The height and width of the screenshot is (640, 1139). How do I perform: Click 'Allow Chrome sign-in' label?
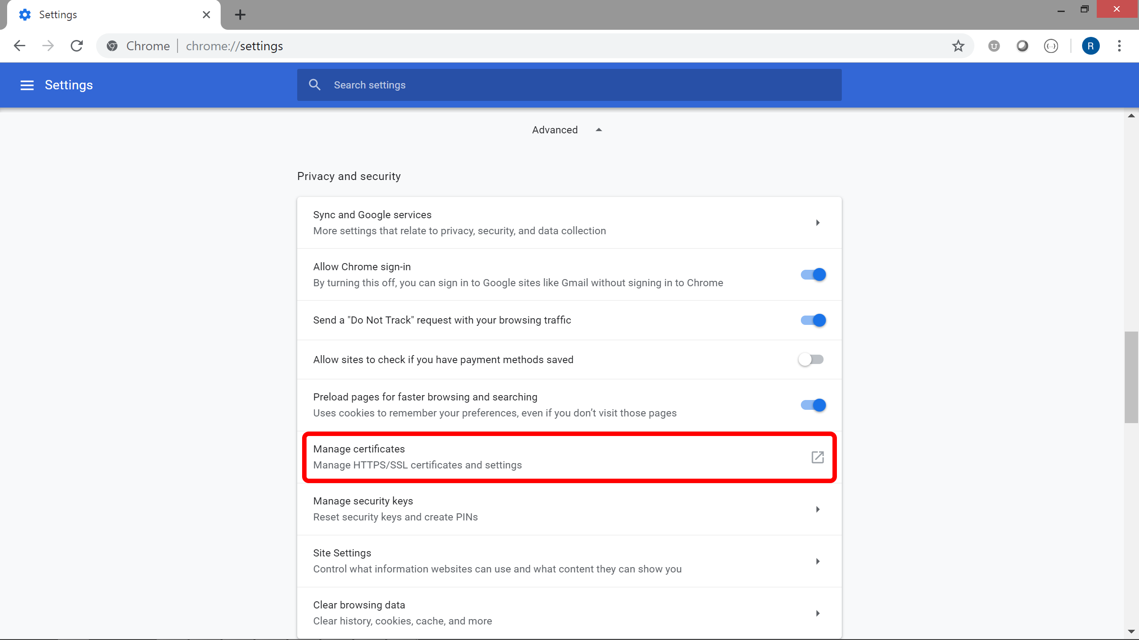[x=362, y=267]
